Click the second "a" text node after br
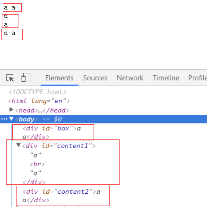This screenshot has height=207, width=207. point(35,173)
